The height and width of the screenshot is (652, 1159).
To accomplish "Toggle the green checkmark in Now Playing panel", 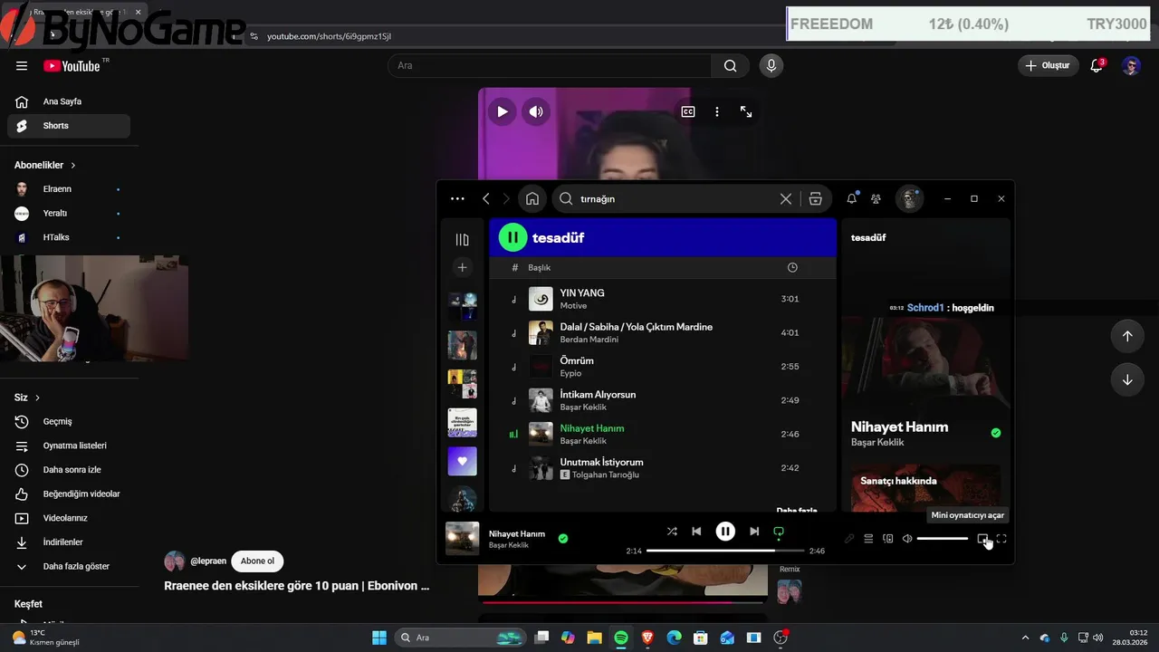I will point(996,433).
